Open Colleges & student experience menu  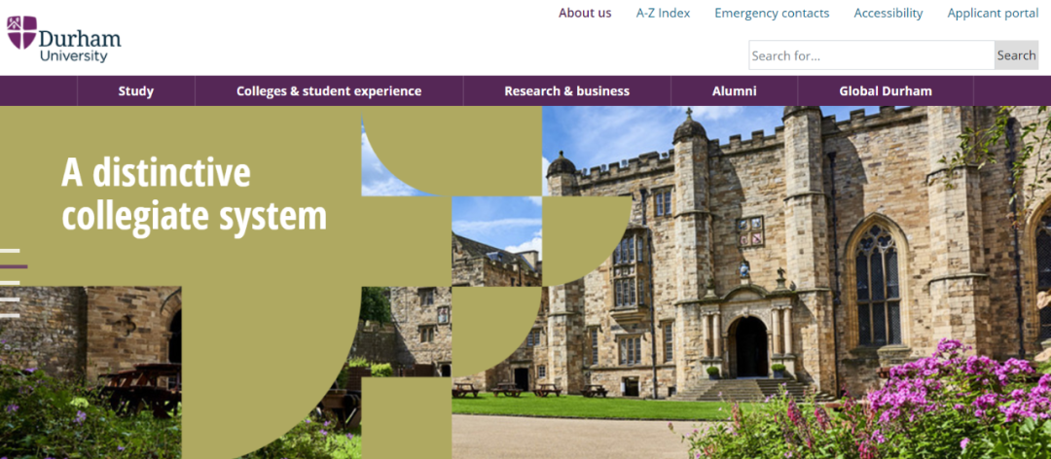click(x=329, y=91)
